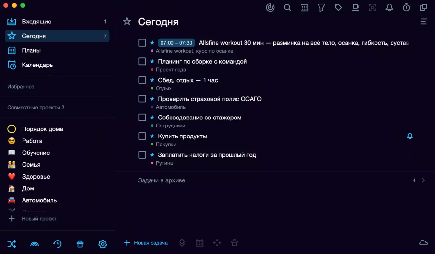Open the Обучение project
The image size is (435, 254).
tap(57, 153)
